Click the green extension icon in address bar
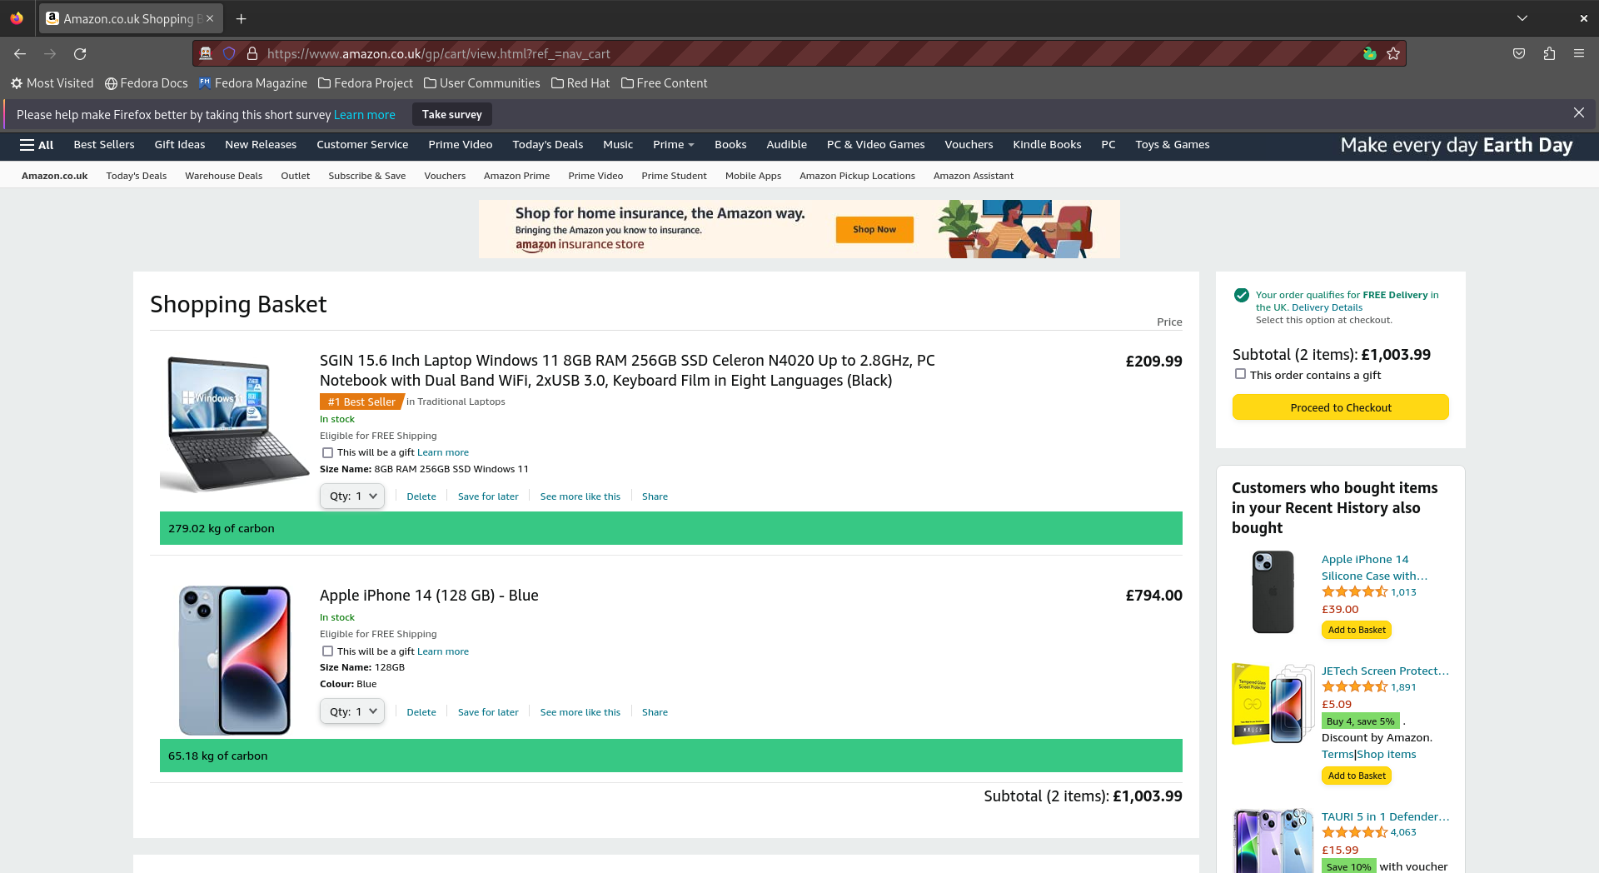The width and height of the screenshot is (1599, 873). (x=1369, y=53)
